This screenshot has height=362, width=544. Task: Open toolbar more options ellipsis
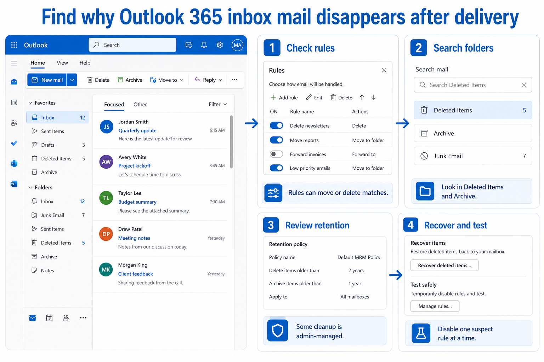tap(234, 80)
